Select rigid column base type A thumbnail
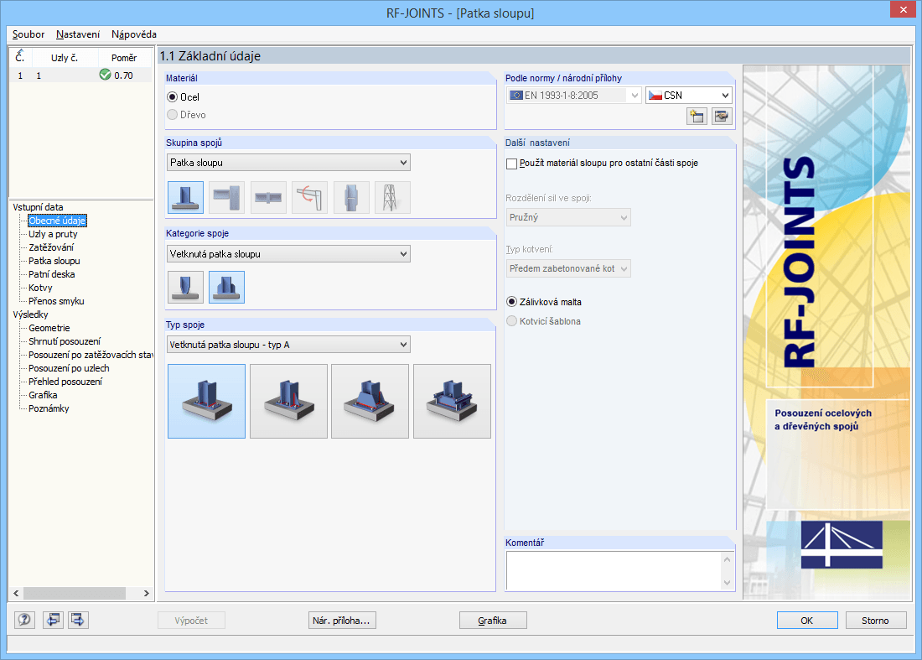 click(206, 401)
